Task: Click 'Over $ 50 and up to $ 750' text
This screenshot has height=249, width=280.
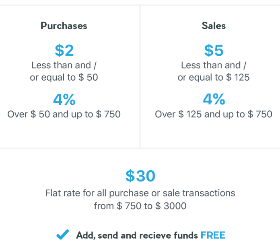Action: (x=64, y=114)
